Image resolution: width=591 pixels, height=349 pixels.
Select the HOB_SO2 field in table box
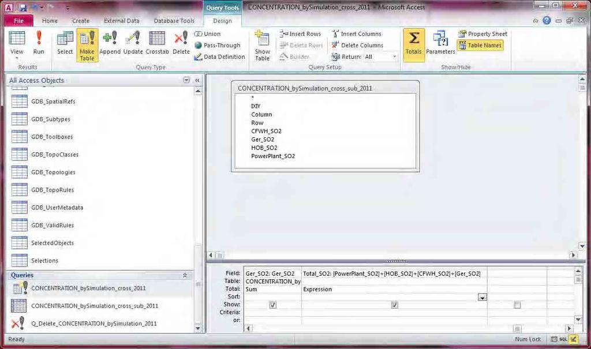click(264, 148)
